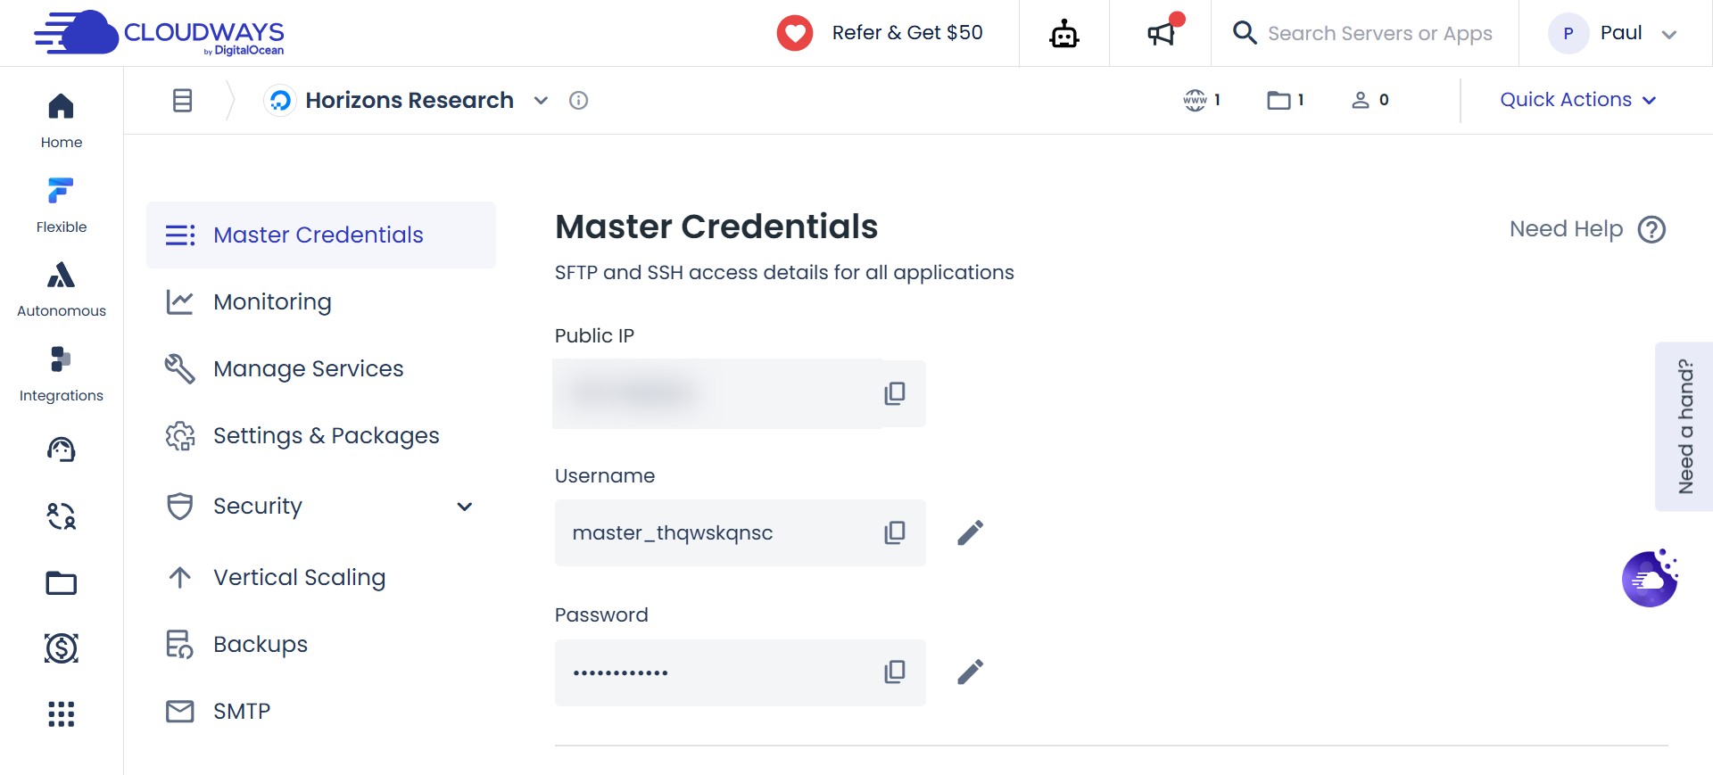The width and height of the screenshot is (1713, 775).
Task: Edit the username with pencil icon
Action: (970, 532)
